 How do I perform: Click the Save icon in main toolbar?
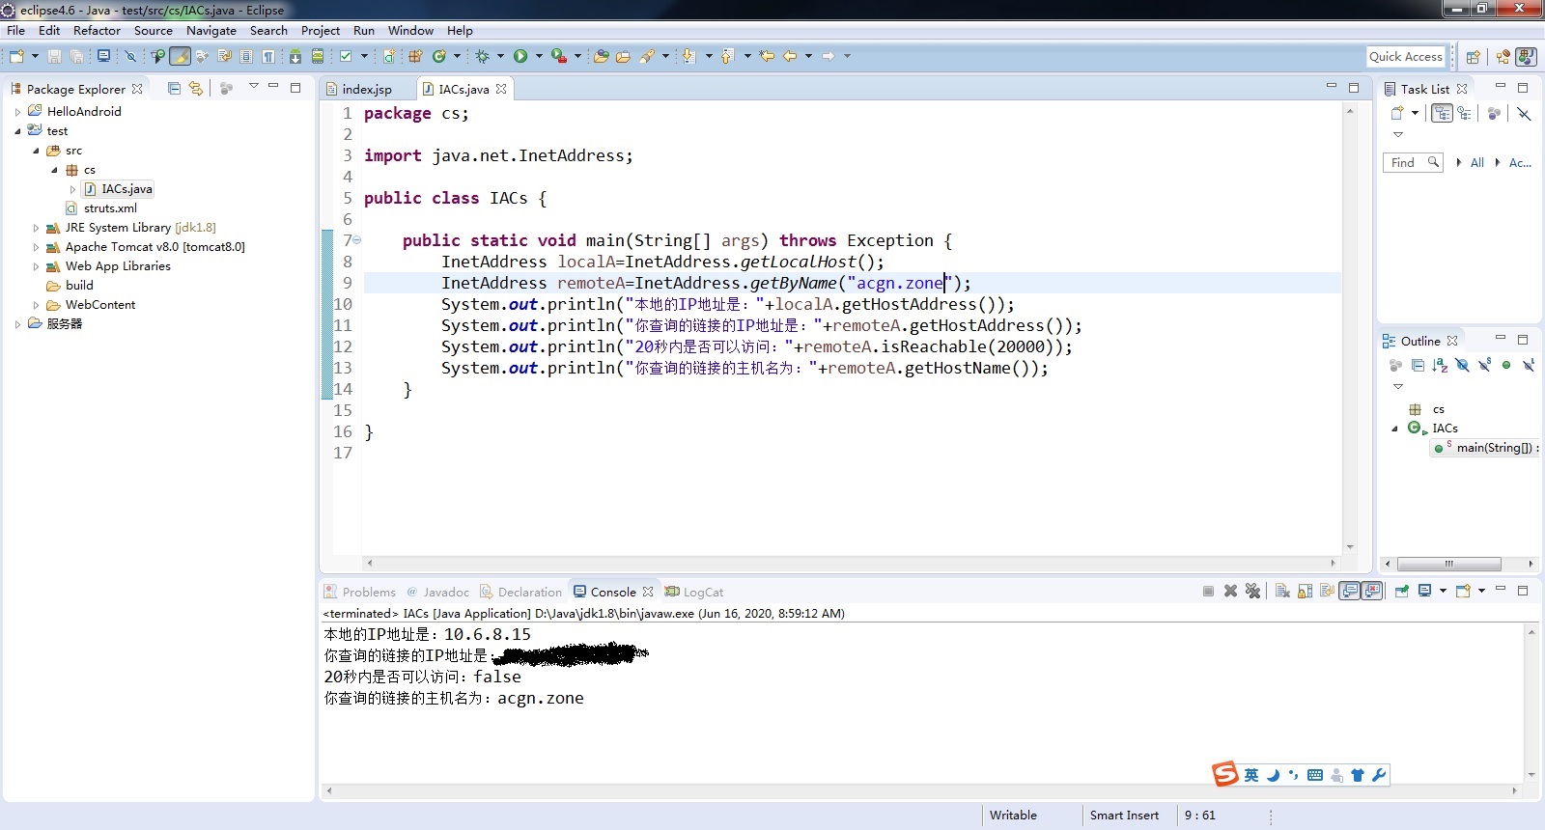coord(54,56)
